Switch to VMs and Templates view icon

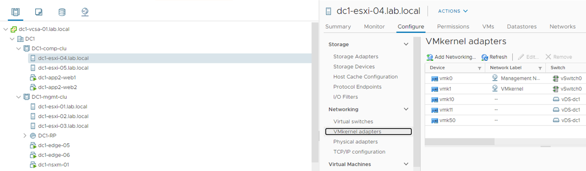coord(39,12)
